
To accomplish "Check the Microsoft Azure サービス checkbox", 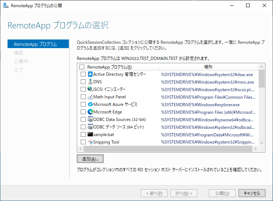I will [83, 104].
